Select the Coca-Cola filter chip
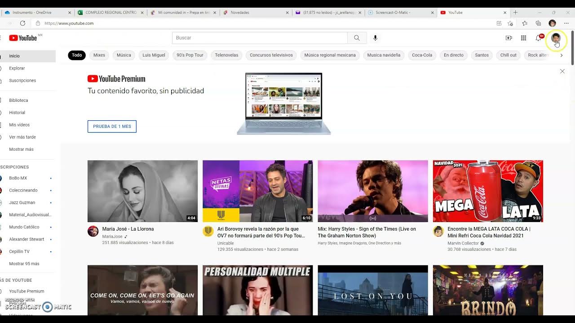This screenshot has width=575, height=323. pos(422,55)
